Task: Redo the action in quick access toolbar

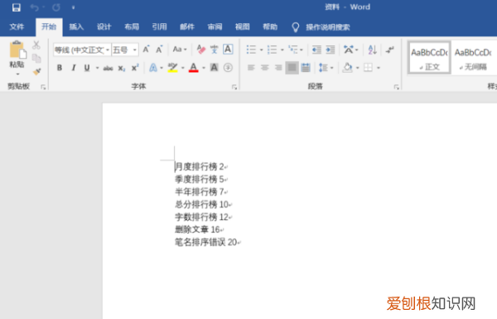Action: pyautogui.click(x=56, y=7)
